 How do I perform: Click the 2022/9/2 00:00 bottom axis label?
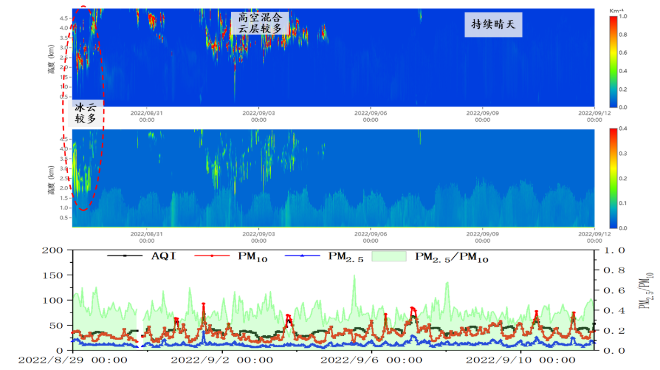[x=221, y=361]
